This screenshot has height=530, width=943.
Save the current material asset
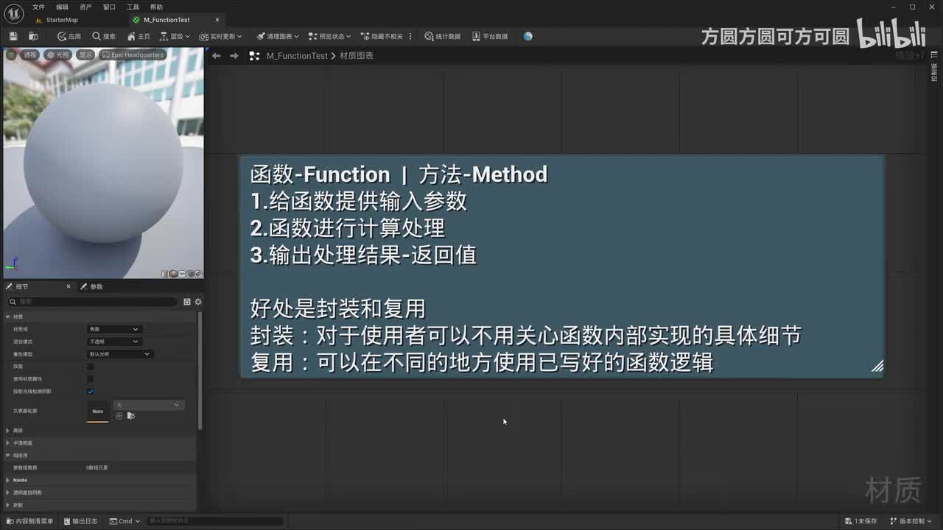click(x=13, y=36)
